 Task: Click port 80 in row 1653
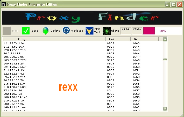point(109,77)
